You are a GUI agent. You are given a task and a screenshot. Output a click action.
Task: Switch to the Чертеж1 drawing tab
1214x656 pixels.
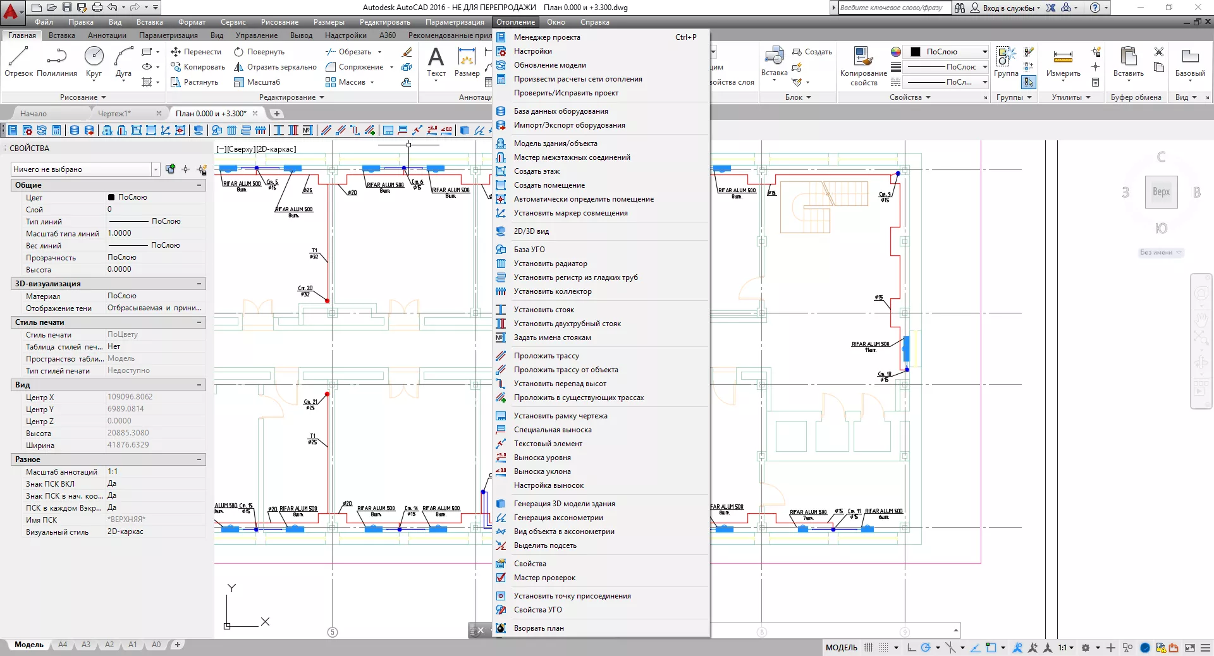point(114,114)
